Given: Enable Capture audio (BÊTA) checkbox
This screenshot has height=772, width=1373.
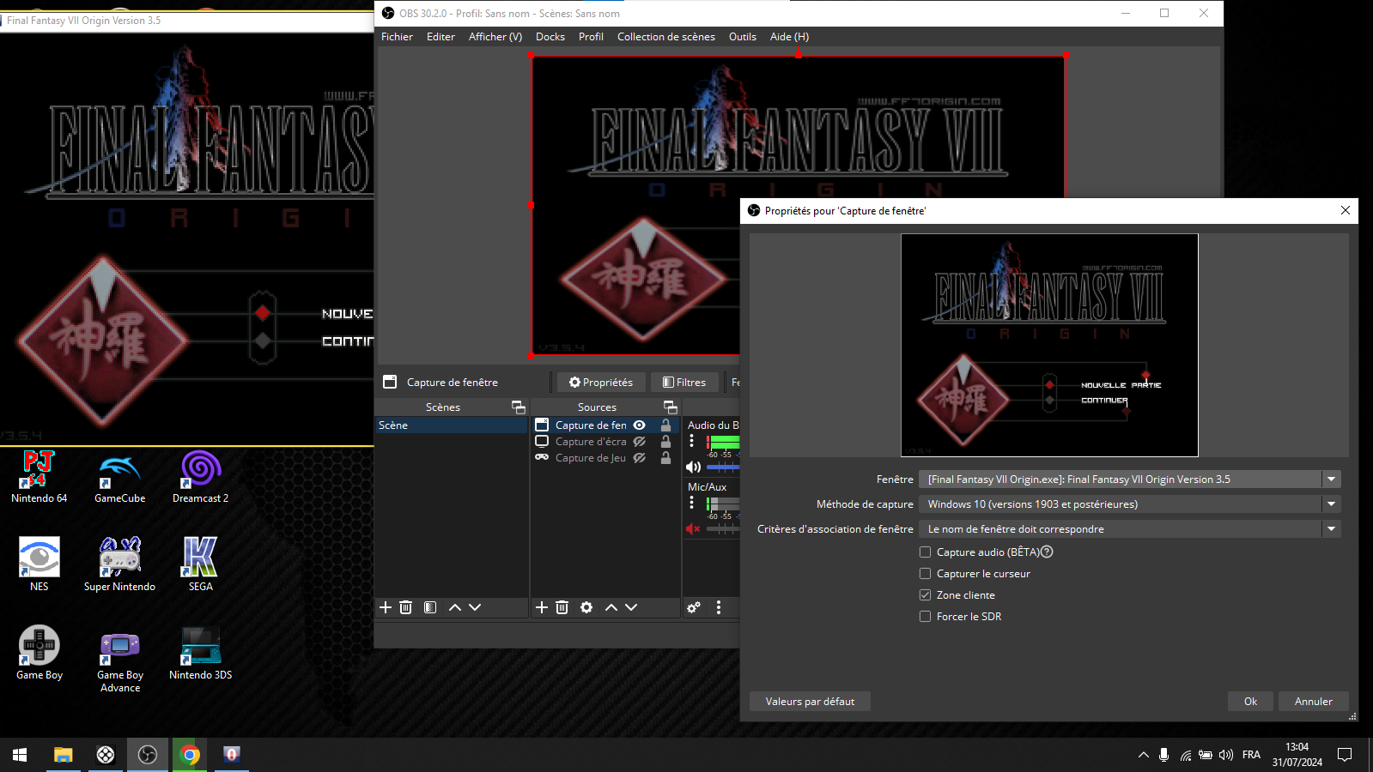Looking at the screenshot, I should point(925,552).
